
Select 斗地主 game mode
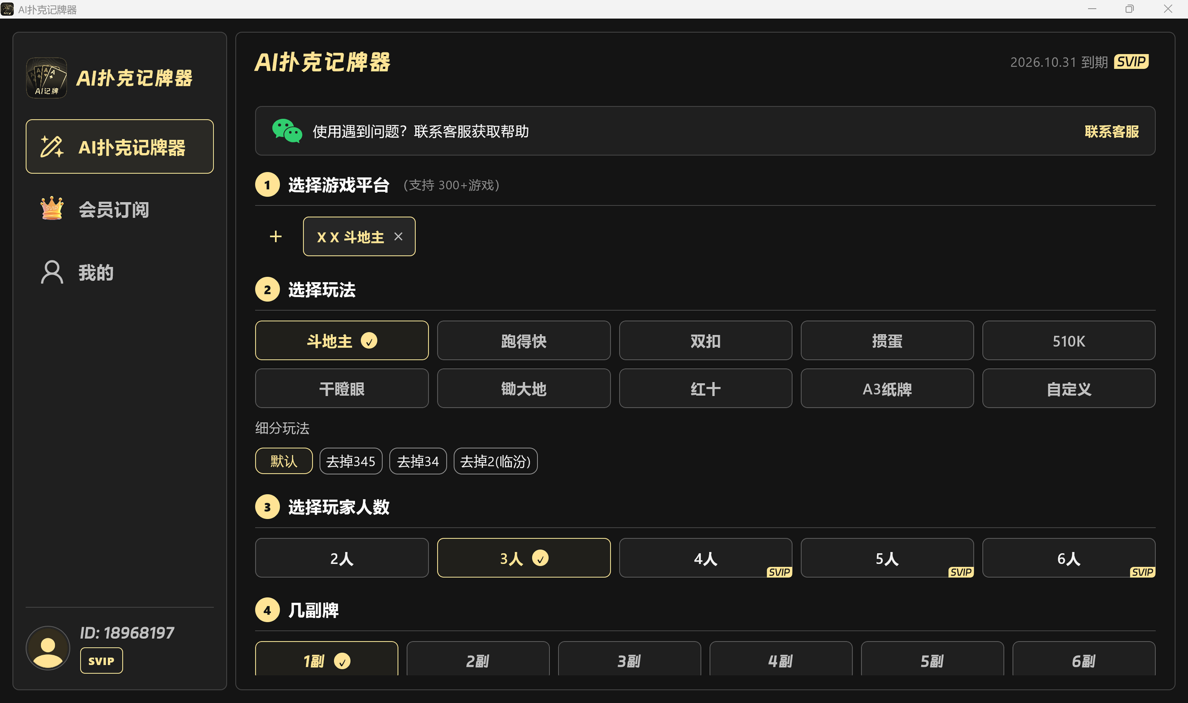pyautogui.click(x=342, y=341)
